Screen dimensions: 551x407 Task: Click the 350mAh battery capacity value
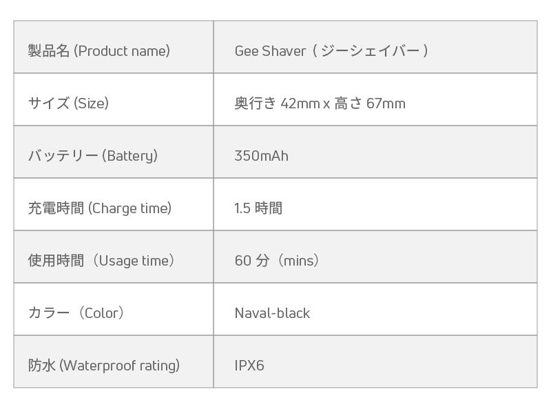tap(262, 156)
